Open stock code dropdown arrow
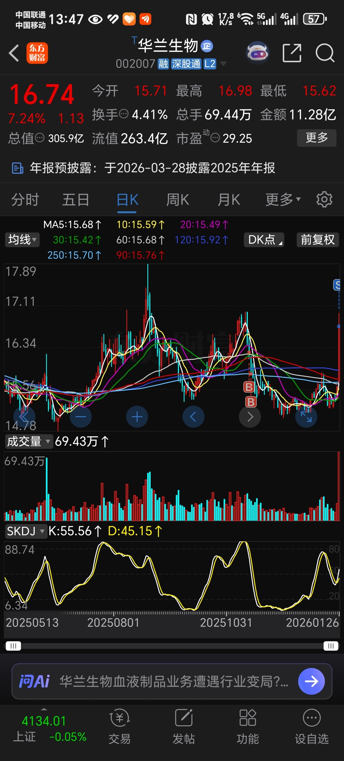Image resolution: width=344 pixels, height=761 pixels. click(x=223, y=64)
